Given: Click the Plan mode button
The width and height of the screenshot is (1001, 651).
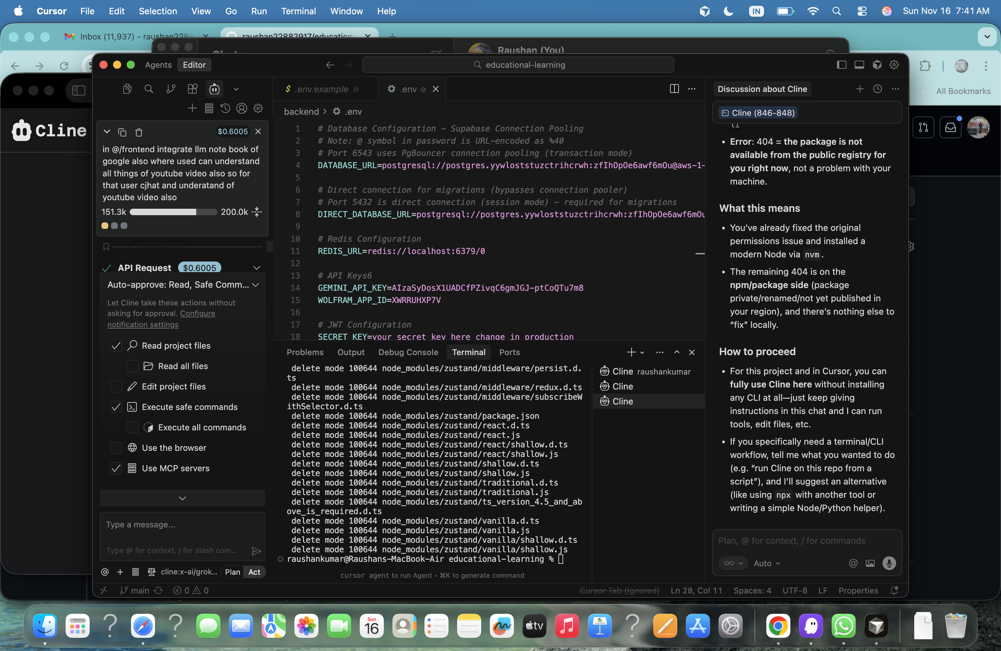Looking at the screenshot, I should click(232, 572).
